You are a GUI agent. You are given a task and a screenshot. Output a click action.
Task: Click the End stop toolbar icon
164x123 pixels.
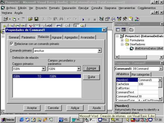95,19
